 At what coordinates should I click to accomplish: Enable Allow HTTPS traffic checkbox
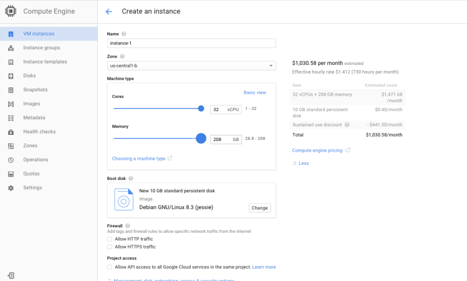pos(110,247)
